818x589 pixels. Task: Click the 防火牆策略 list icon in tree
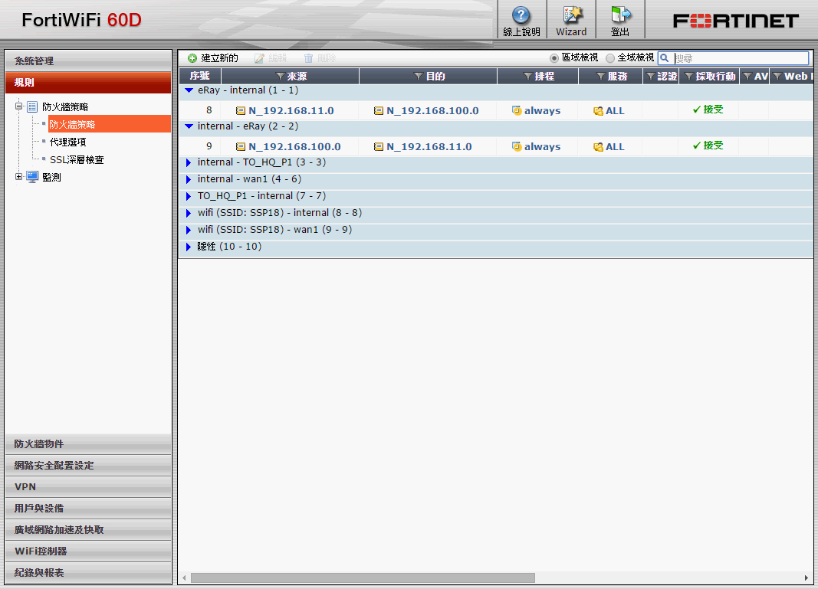[32, 107]
